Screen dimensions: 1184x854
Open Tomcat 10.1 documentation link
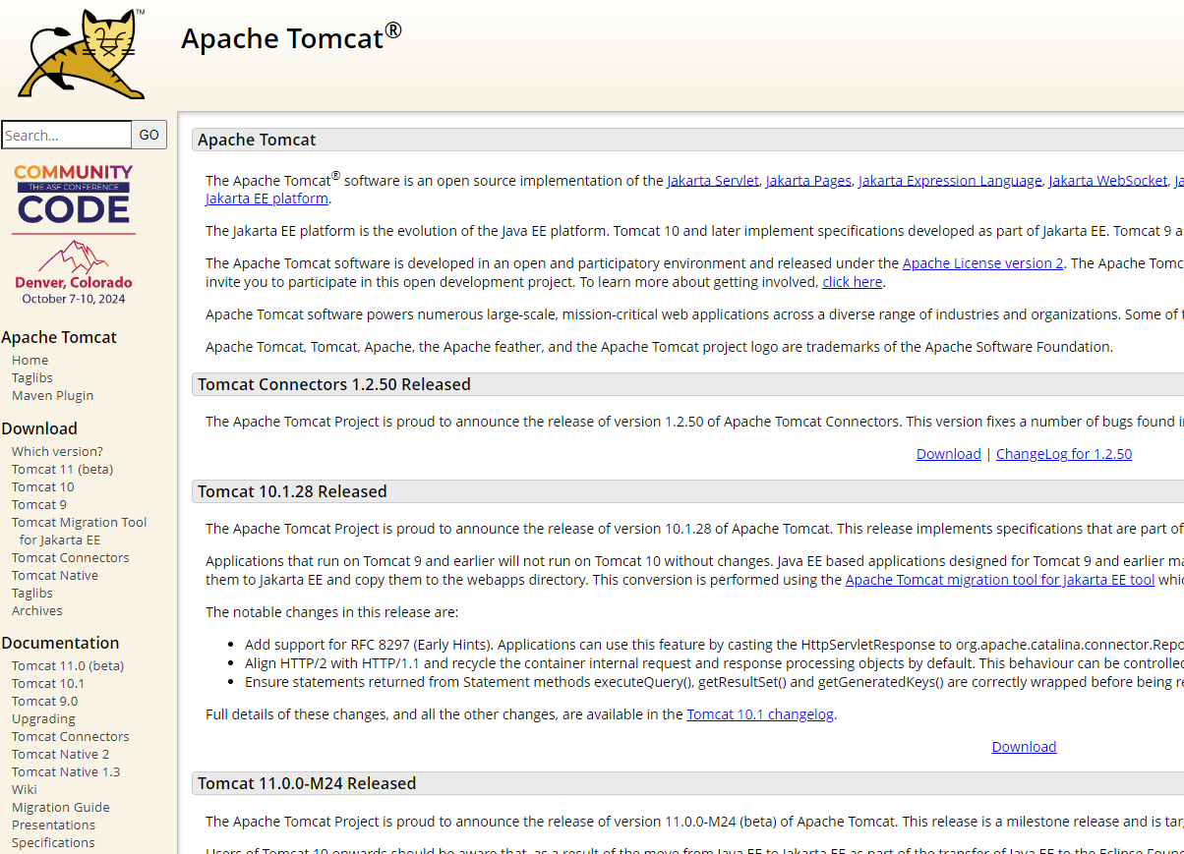point(48,683)
